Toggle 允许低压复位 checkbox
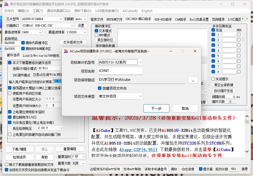 [x=10, y=123]
